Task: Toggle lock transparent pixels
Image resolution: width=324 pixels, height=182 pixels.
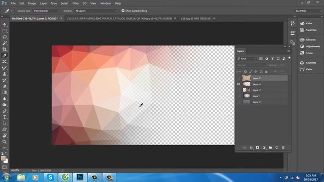Action: click(245, 71)
